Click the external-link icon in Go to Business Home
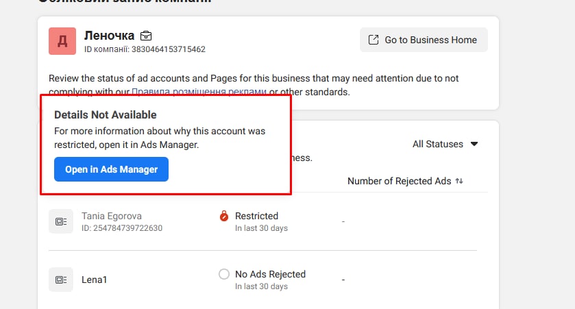The width and height of the screenshot is (575, 309). tap(374, 40)
